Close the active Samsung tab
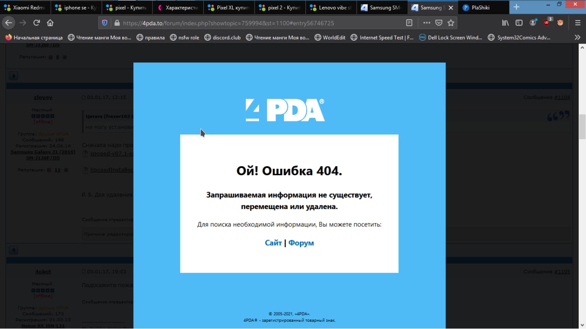The image size is (586, 329). point(450,7)
